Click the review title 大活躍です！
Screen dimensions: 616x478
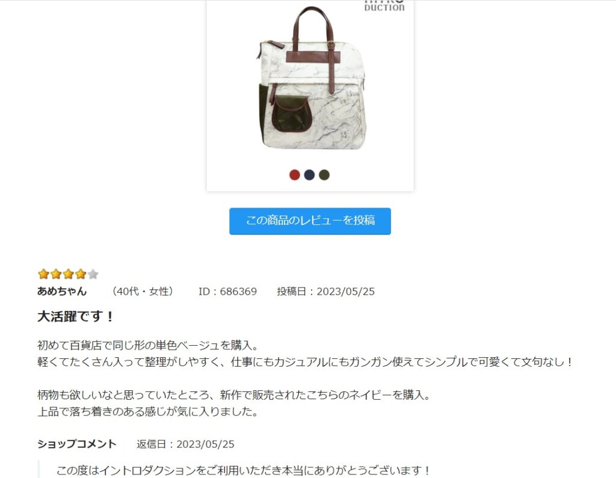point(76,316)
